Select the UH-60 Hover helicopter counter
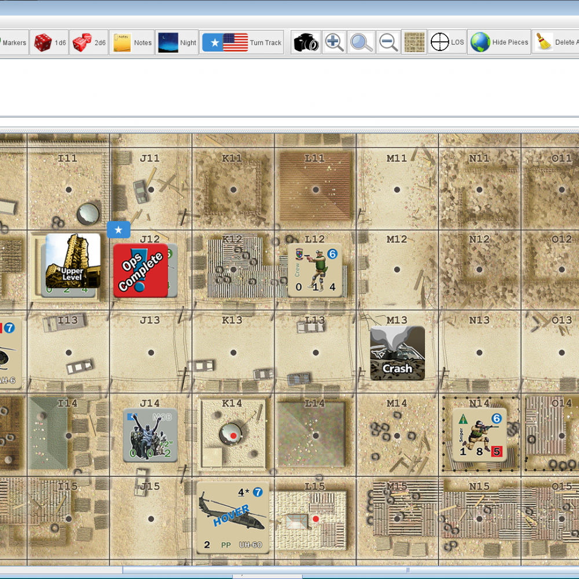Screen dimensions: 579x579 pos(233,517)
